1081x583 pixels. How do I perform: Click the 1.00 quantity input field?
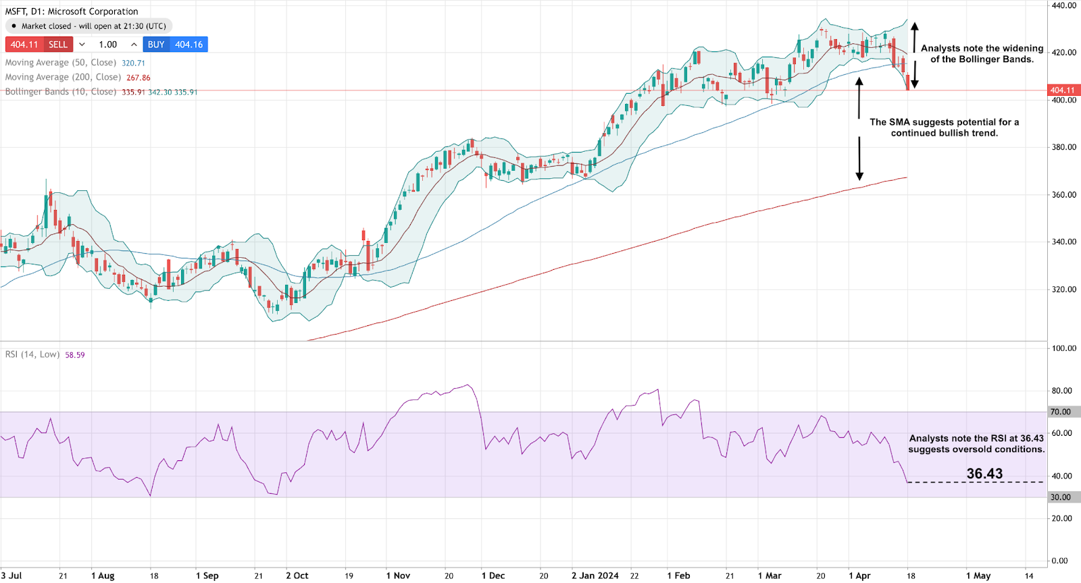[x=108, y=45]
